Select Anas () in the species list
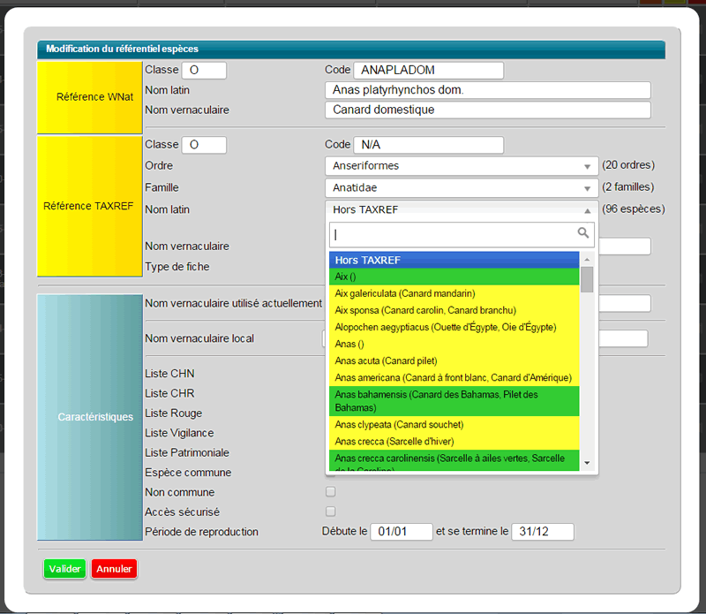This screenshot has height=614, width=706. click(x=454, y=344)
